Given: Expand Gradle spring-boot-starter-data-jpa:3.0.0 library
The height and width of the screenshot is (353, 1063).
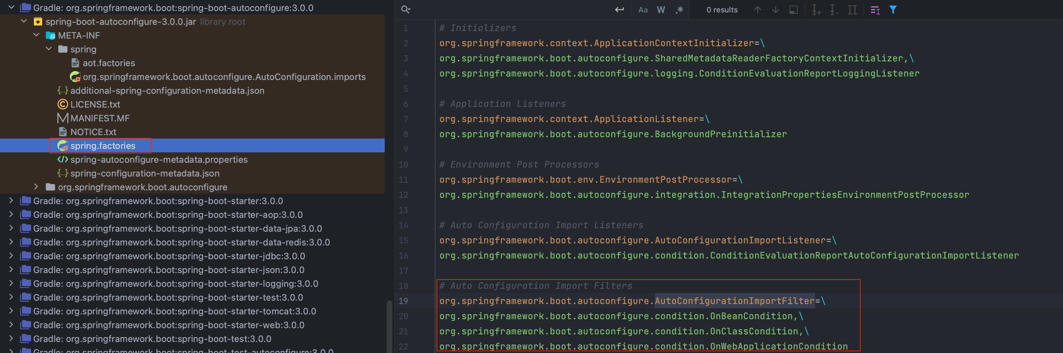Looking at the screenshot, I should pyautogui.click(x=11, y=228).
